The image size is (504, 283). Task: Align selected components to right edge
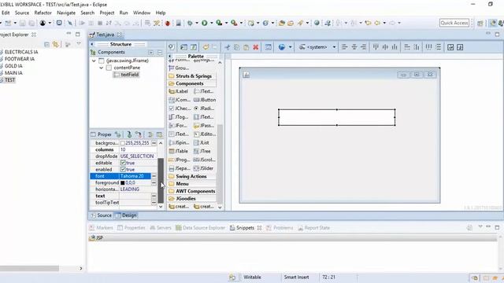tap(364, 47)
